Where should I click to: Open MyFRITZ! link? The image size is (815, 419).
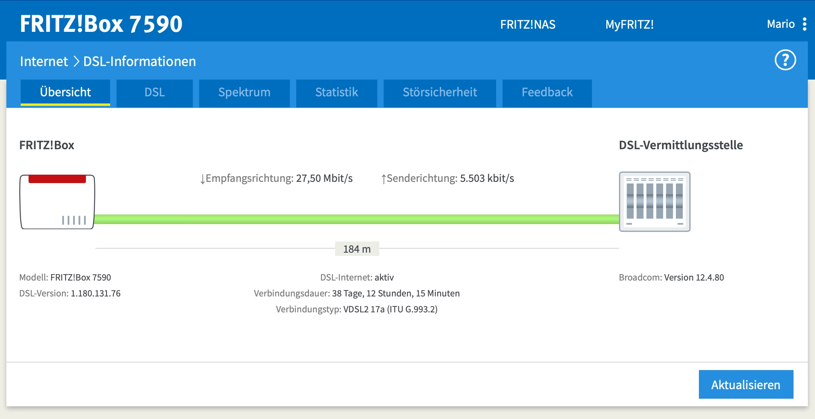(x=629, y=25)
